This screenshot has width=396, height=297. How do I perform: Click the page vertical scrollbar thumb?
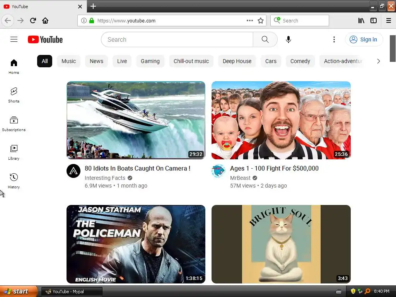click(x=393, y=48)
